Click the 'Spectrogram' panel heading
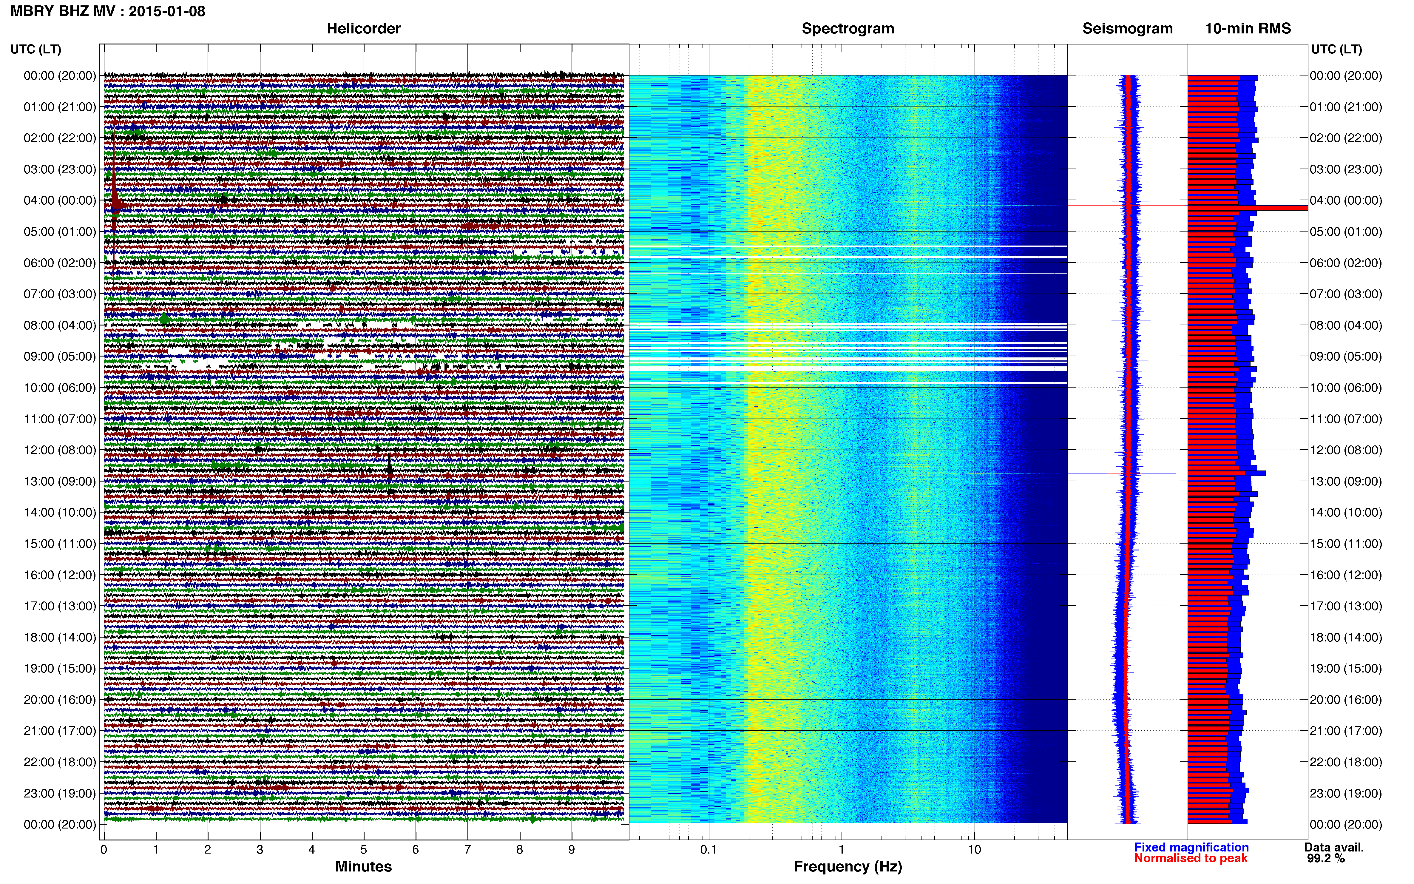Screen dimensions: 1414x884 [x=848, y=28]
